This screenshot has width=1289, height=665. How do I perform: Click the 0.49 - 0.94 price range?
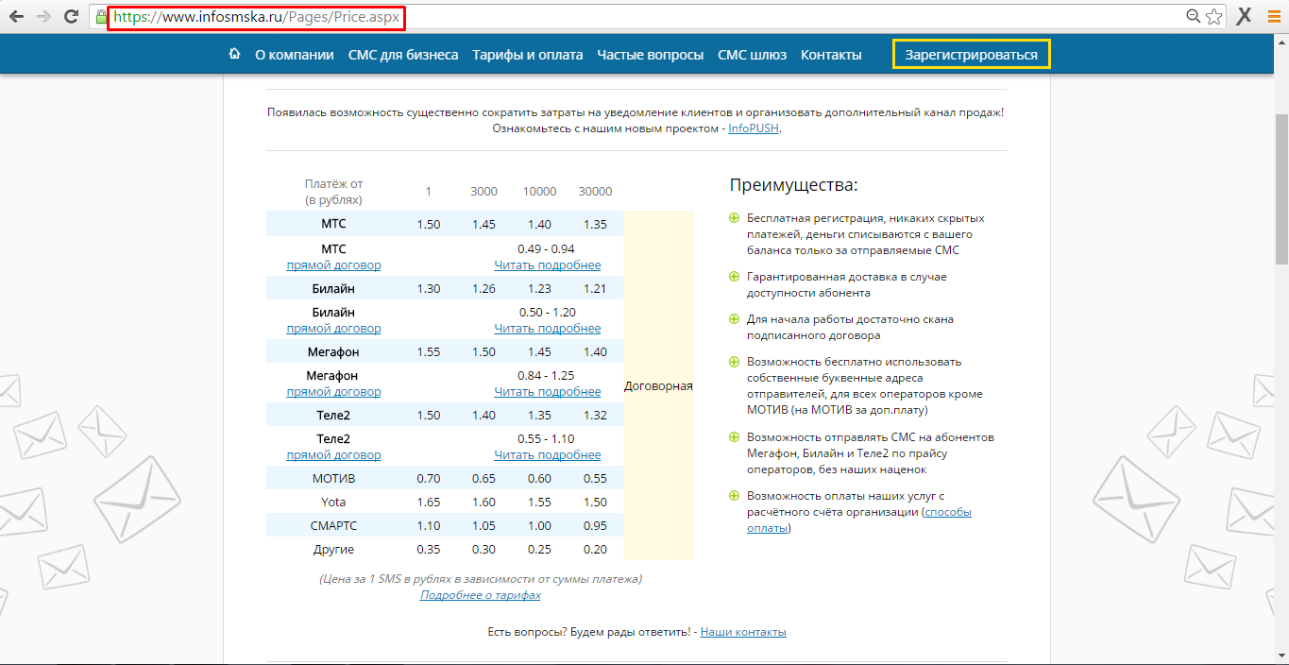[x=546, y=248]
